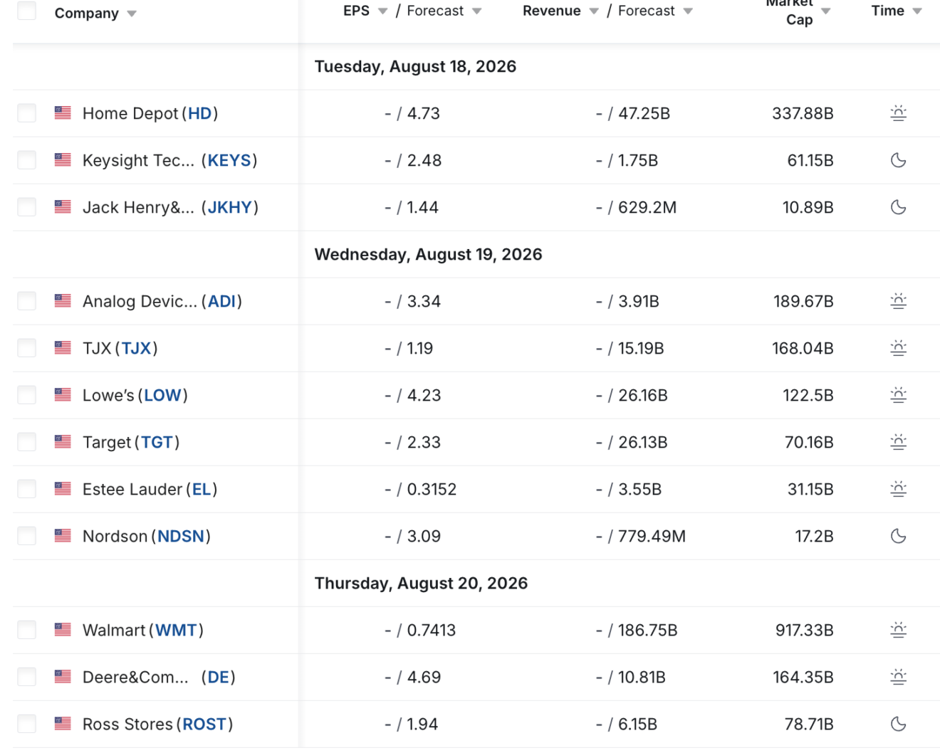Click the Revenue column header
The height and width of the screenshot is (753, 940).
point(551,11)
